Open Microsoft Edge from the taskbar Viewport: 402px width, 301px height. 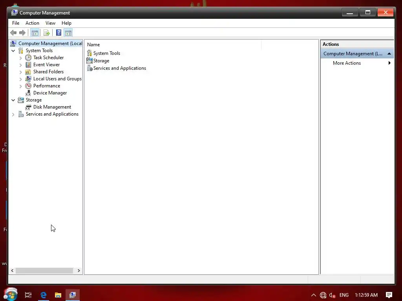[44, 295]
